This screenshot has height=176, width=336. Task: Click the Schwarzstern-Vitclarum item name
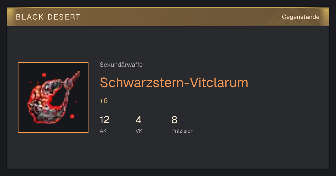174,82
